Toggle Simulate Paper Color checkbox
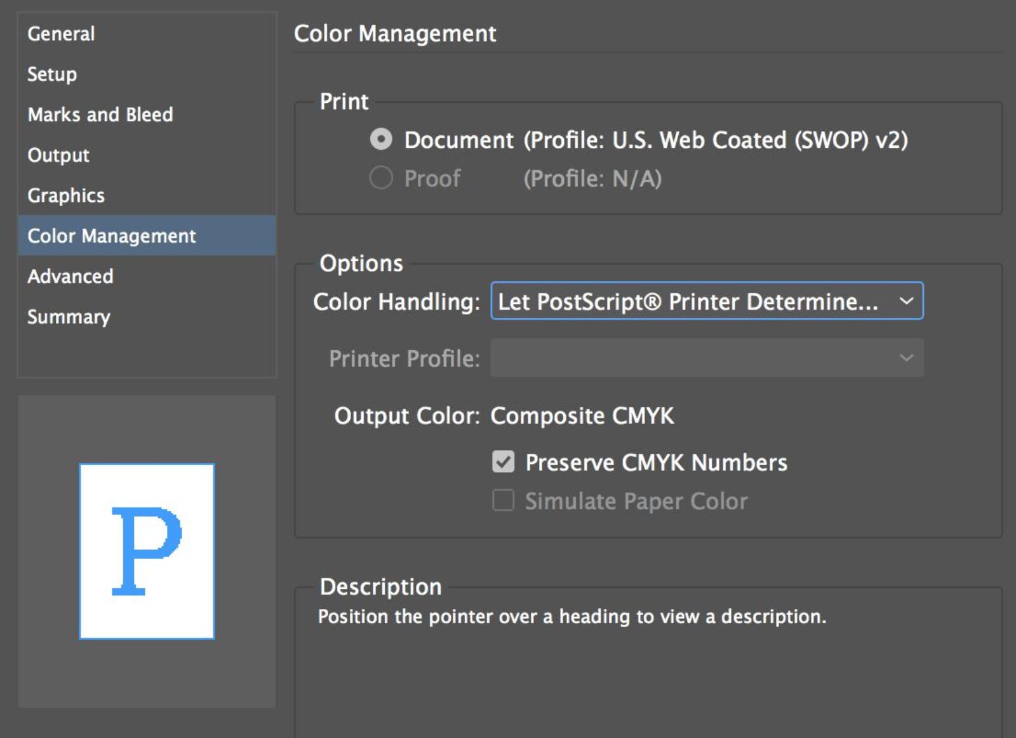 pyautogui.click(x=503, y=501)
